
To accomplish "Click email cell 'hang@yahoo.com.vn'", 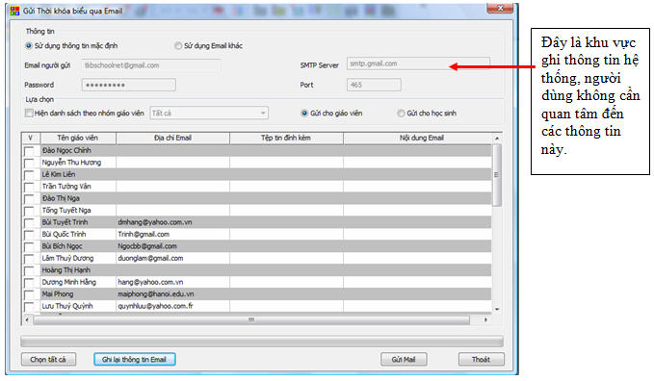I will 172,282.
